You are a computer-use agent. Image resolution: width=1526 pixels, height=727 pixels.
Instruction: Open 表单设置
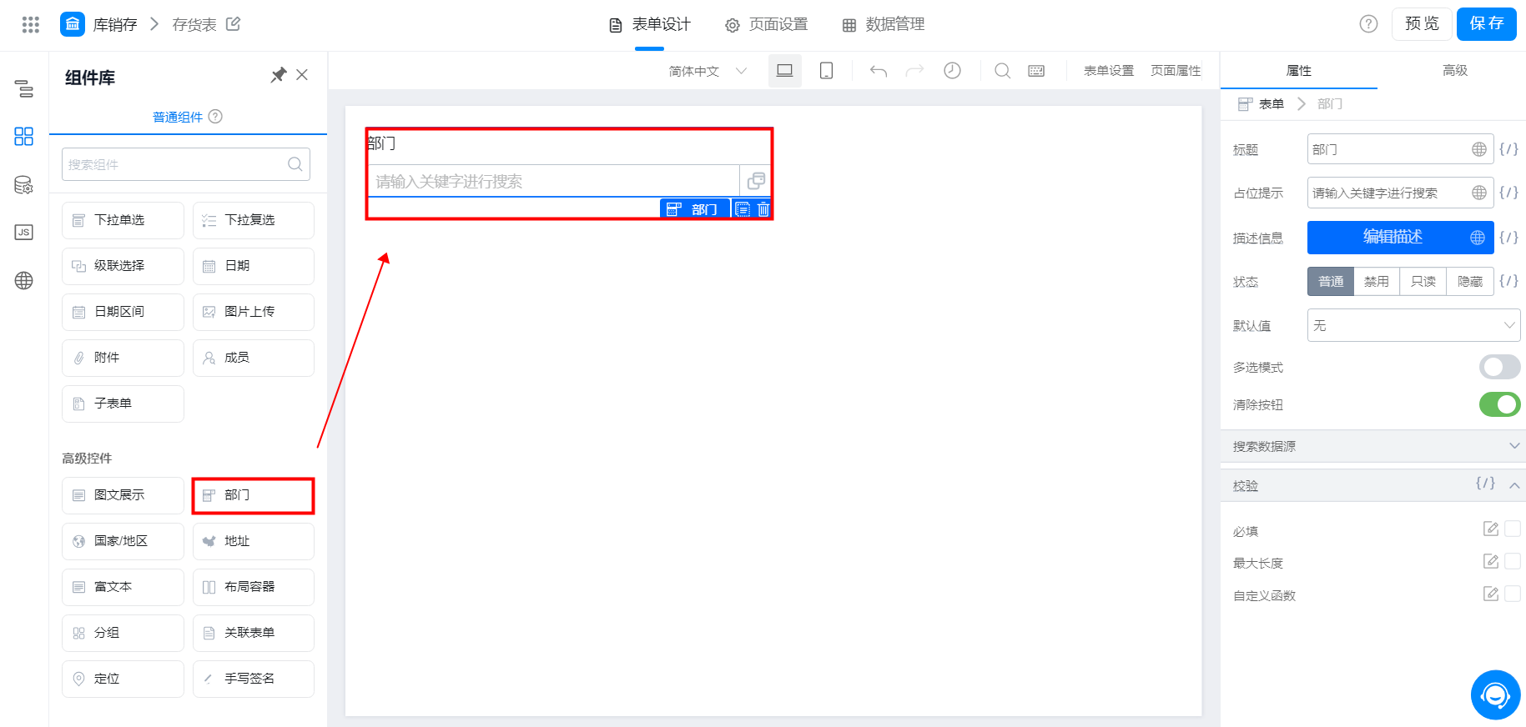[x=1109, y=71]
